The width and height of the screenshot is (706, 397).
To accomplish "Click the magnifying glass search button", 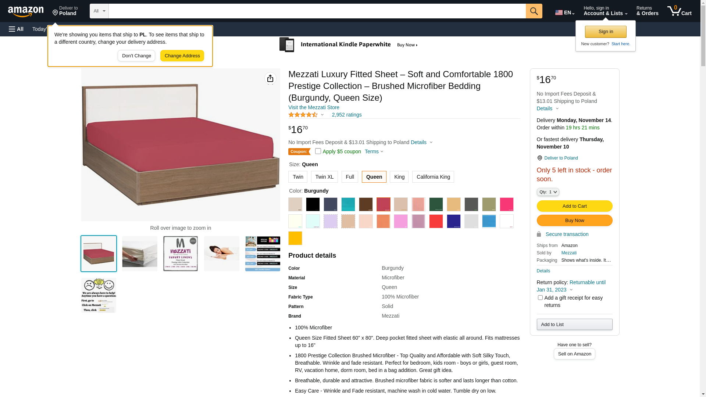I will (x=534, y=11).
